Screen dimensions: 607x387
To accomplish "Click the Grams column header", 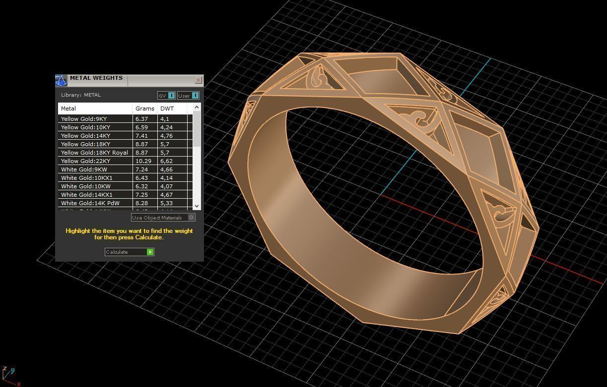I will (x=145, y=109).
